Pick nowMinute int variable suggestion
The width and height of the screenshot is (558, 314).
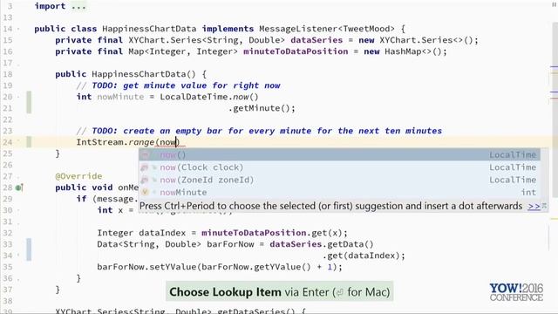point(339,192)
